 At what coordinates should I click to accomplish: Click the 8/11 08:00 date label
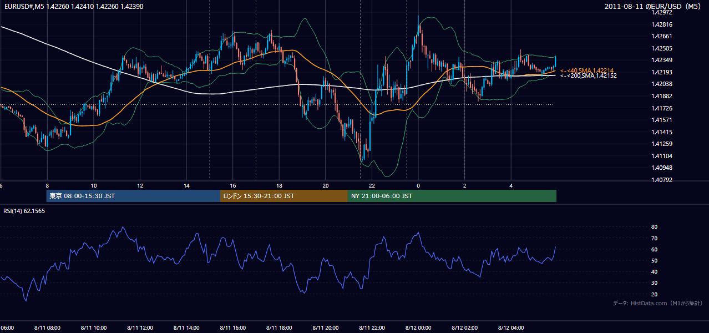coord(47,328)
